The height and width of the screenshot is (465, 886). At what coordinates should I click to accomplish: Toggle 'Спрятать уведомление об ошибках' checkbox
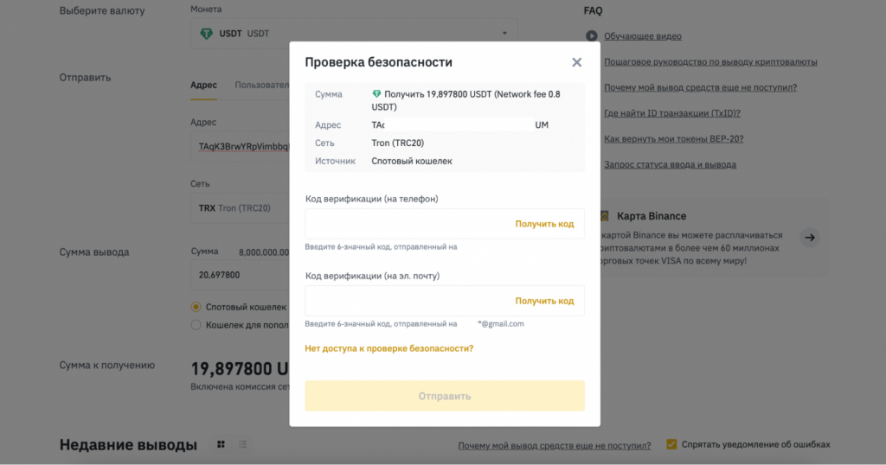tap(671, 444)
